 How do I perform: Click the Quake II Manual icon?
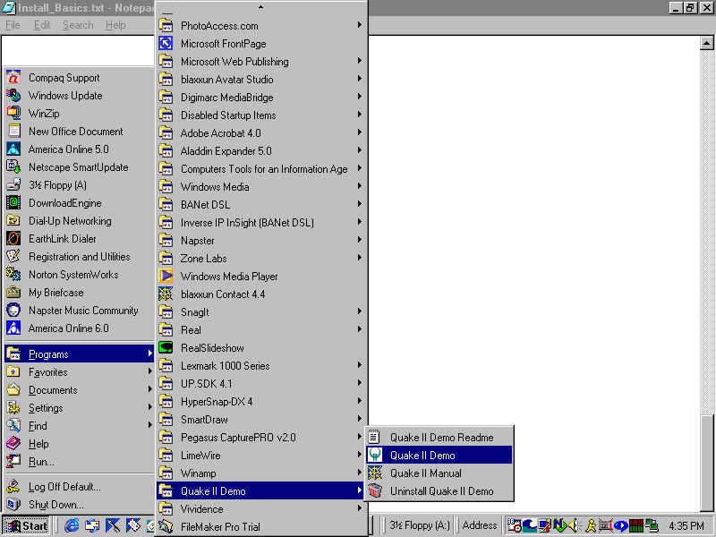point(375,473)
